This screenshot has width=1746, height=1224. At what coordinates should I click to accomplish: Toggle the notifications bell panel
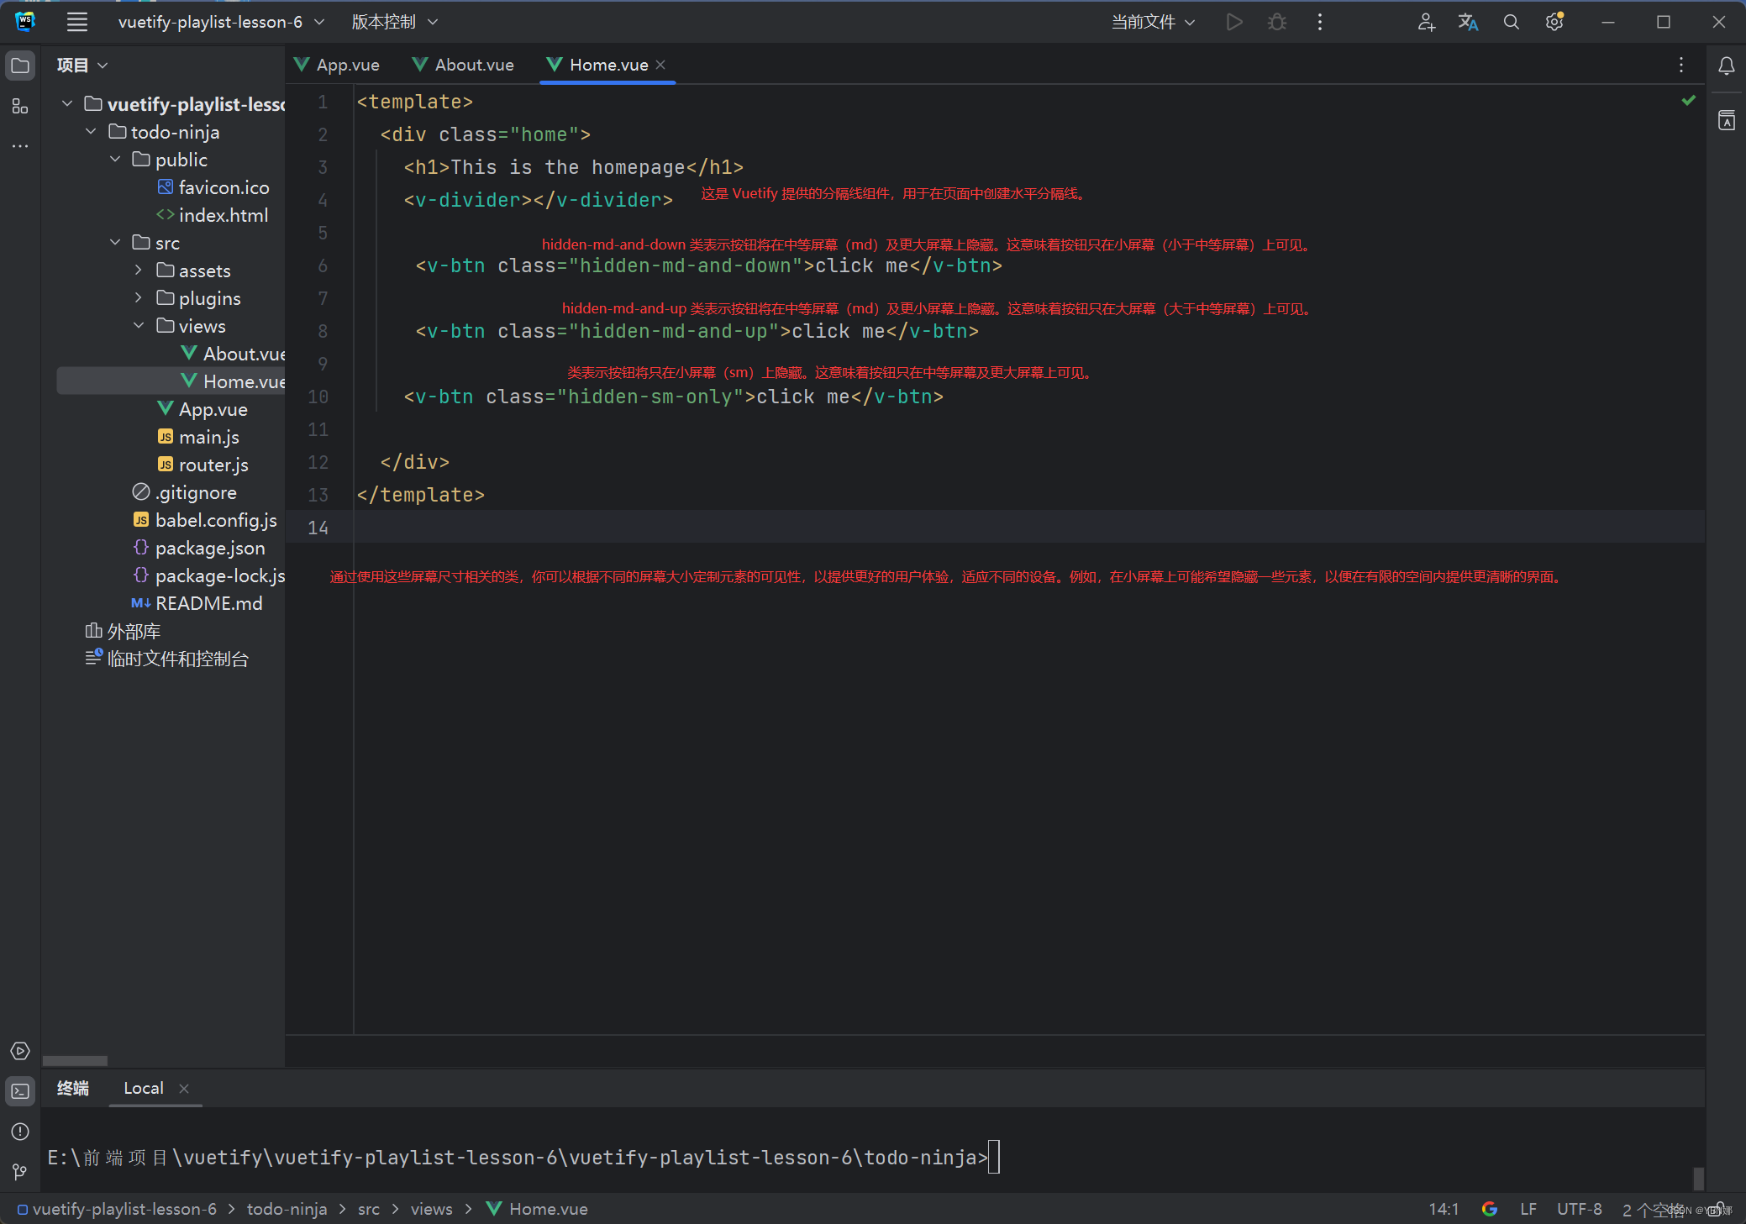(1728, 66)
